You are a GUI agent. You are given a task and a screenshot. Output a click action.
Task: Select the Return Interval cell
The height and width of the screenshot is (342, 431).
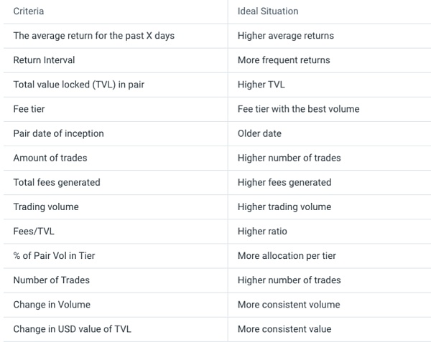point(44,60)
